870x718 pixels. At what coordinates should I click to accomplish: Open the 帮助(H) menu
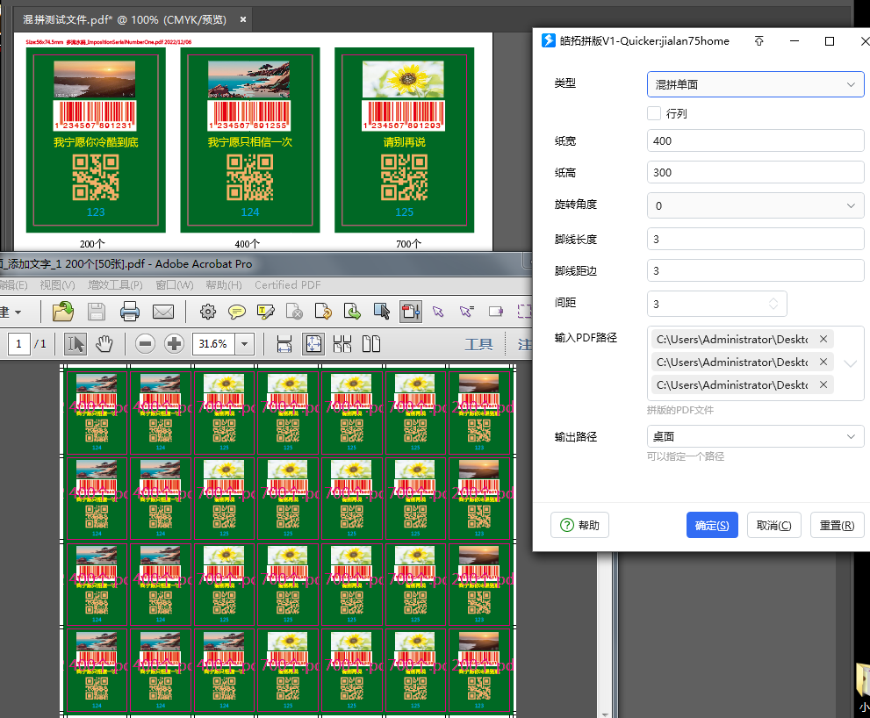click(224, 285)
